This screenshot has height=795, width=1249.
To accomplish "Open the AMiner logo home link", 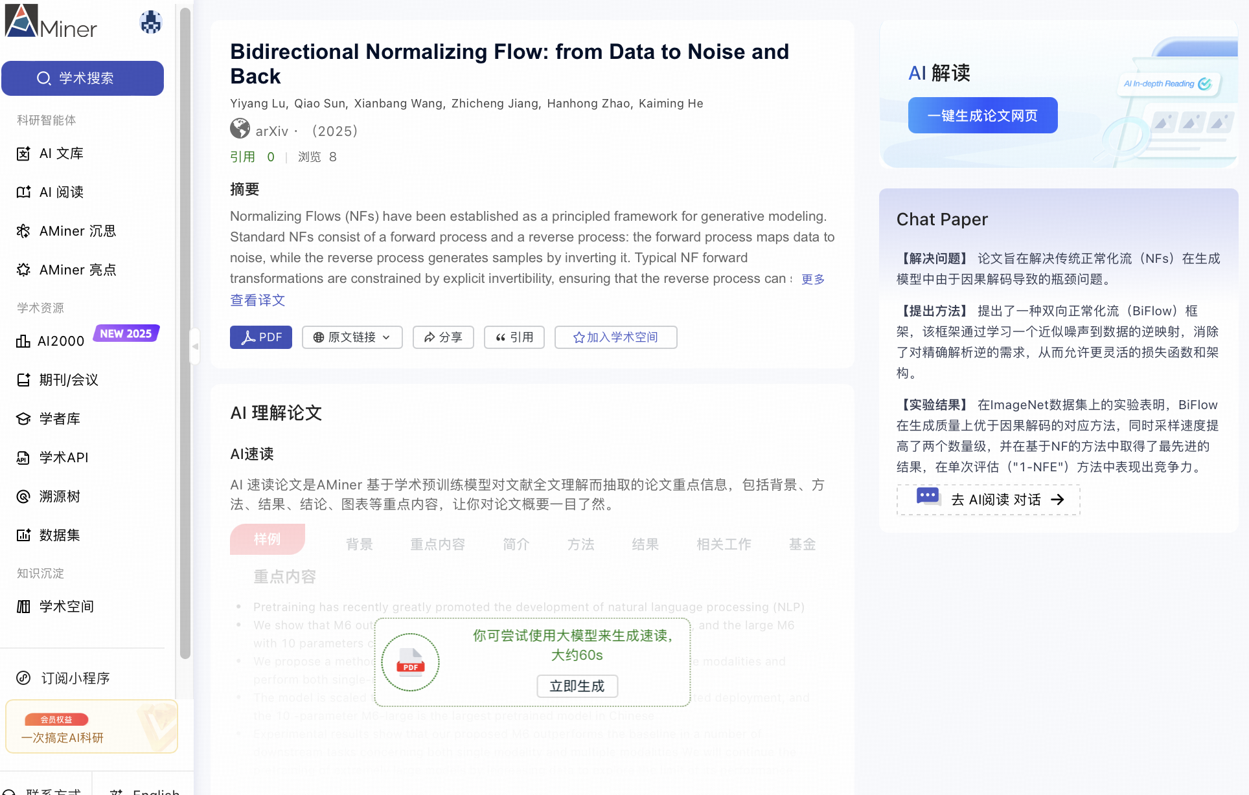I will pos(51,21).
